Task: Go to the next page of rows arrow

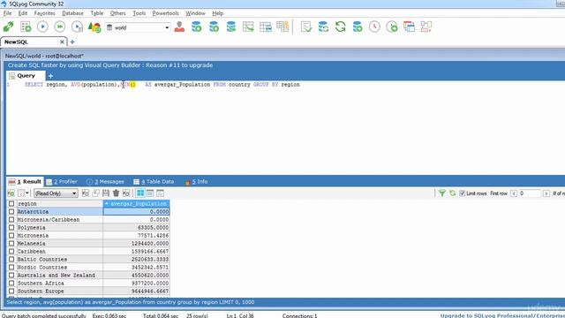Action: tap(546, 193)
